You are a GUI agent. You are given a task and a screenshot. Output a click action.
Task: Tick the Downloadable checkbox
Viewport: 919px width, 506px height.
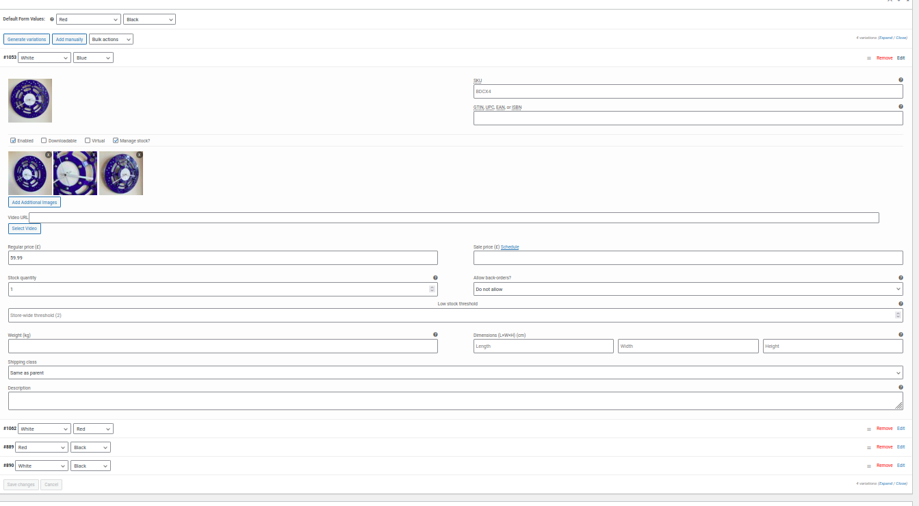(x=44, y=140)
